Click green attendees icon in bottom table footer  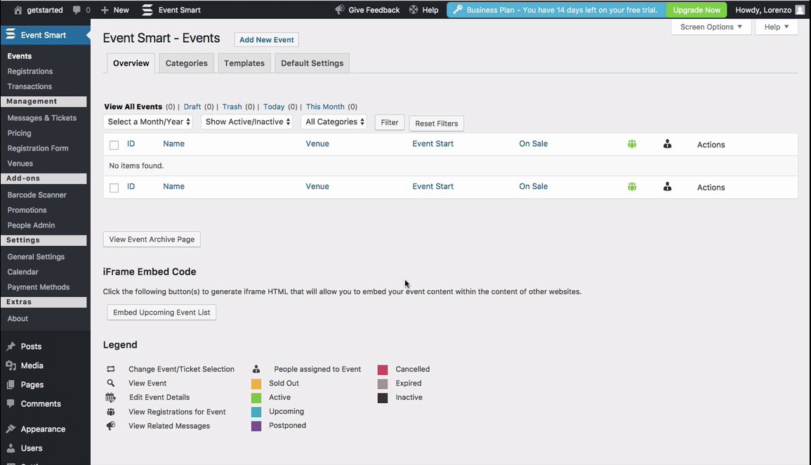[x=632, y=187]
